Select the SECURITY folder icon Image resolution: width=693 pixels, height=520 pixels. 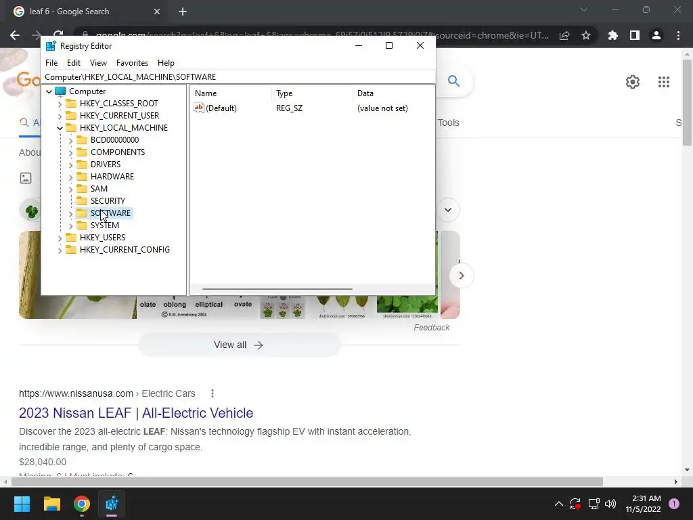pos(82,200)
